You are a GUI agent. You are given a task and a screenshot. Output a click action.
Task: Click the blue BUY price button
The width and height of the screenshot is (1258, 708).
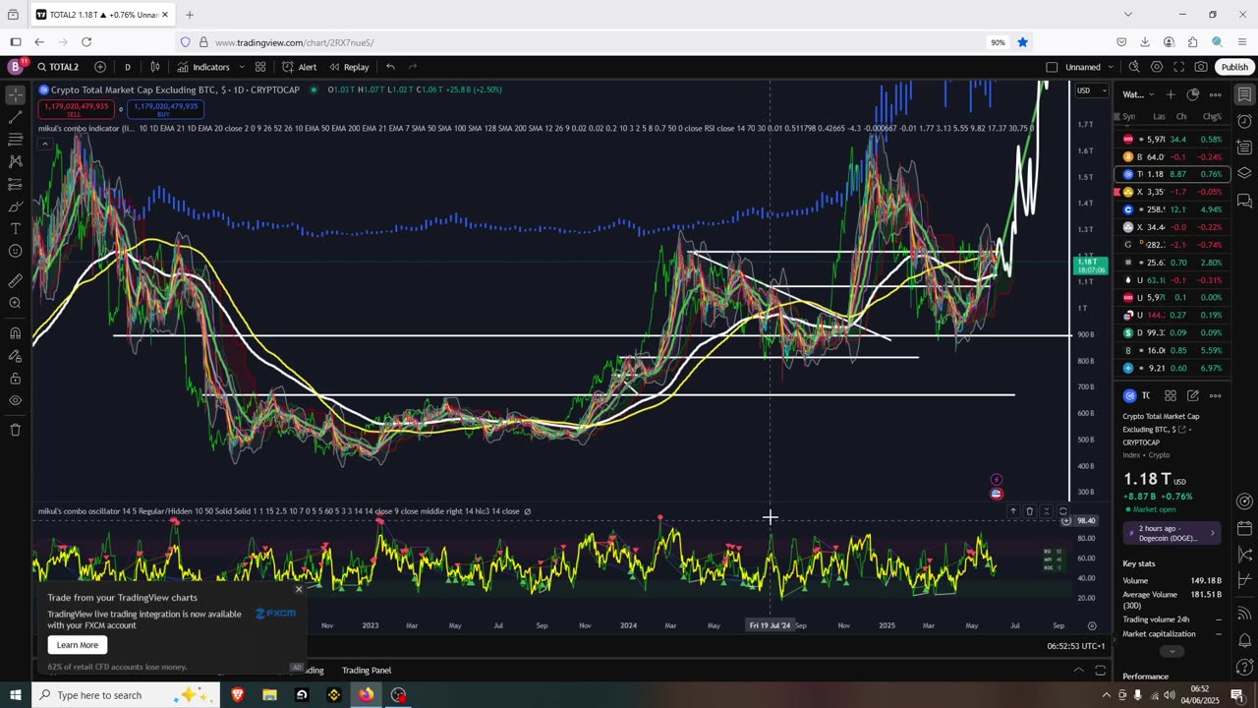(165, 109)
